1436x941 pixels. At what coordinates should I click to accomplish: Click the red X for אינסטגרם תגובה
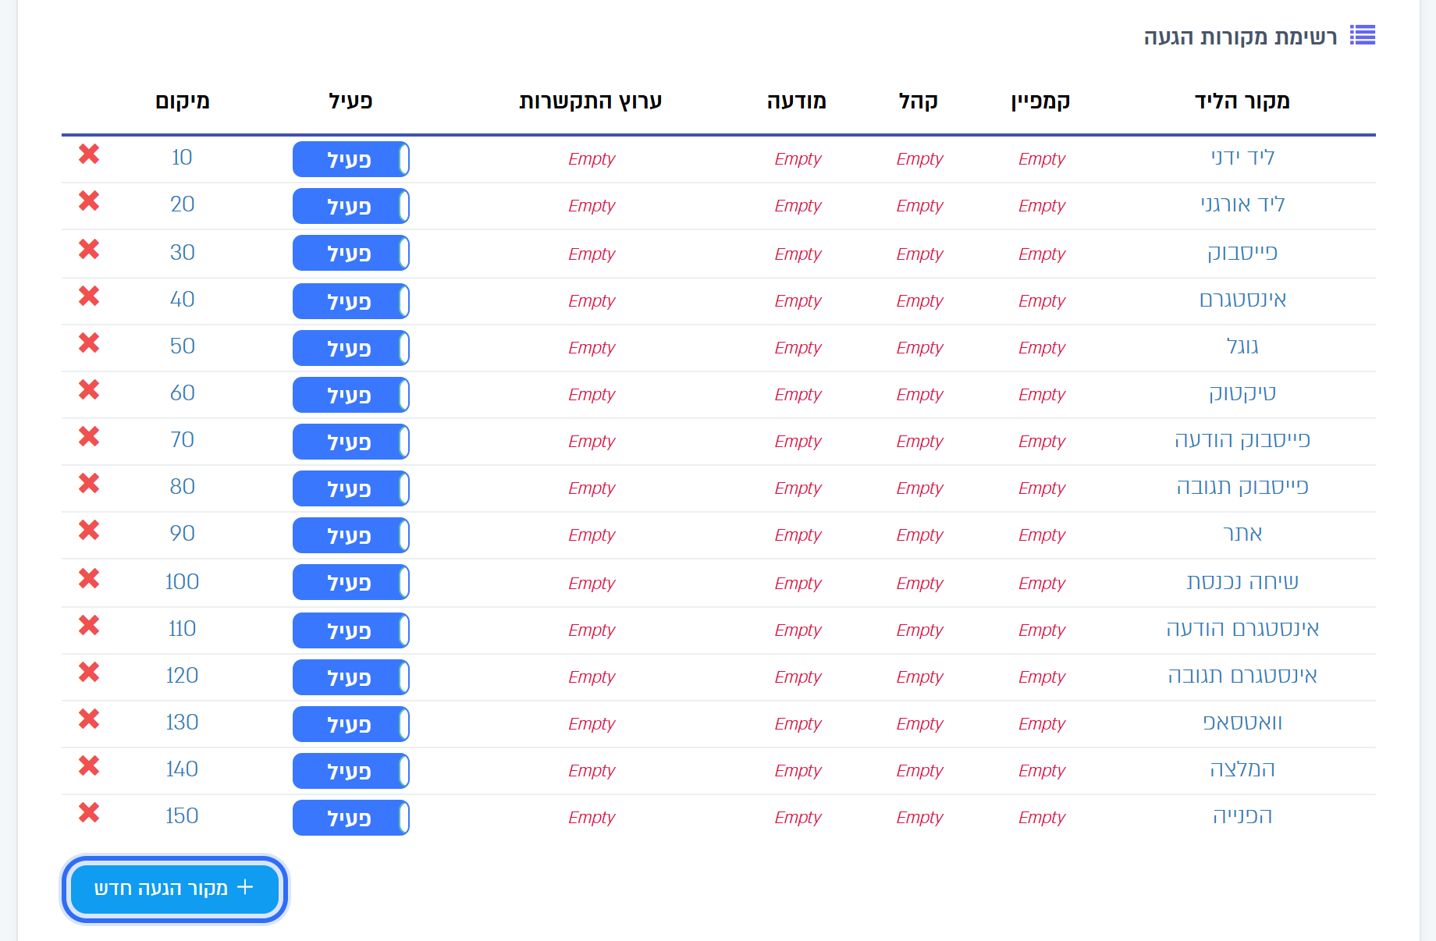[89, 673]
